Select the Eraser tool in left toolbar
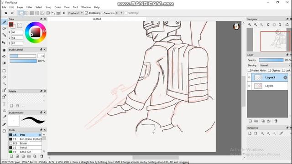The image size is (292, 164). pyautogui.click(x=4, y=28)
